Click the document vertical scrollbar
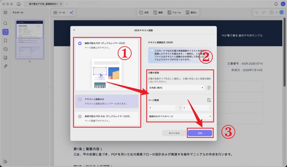The height and width of the screenshot is (167, 287). point(284,52)
